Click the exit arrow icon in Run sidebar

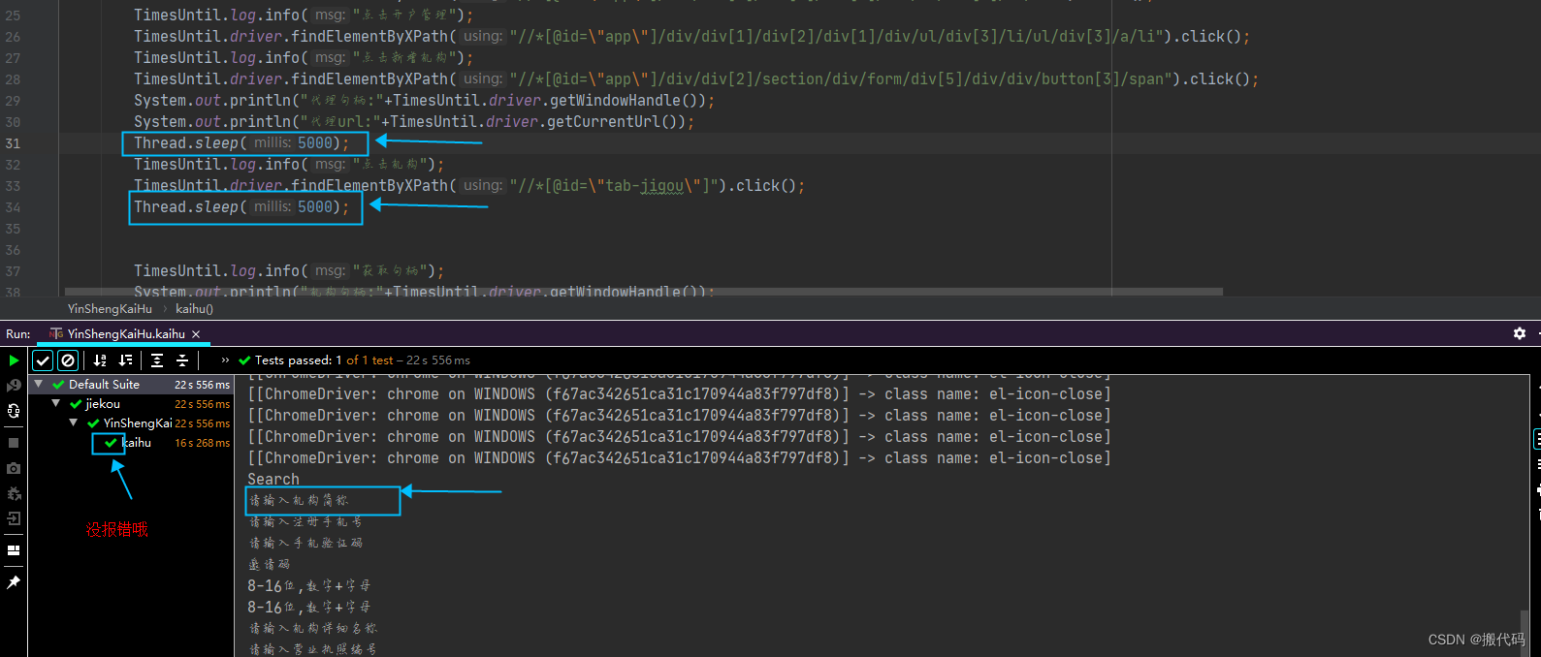coord(14,518)
